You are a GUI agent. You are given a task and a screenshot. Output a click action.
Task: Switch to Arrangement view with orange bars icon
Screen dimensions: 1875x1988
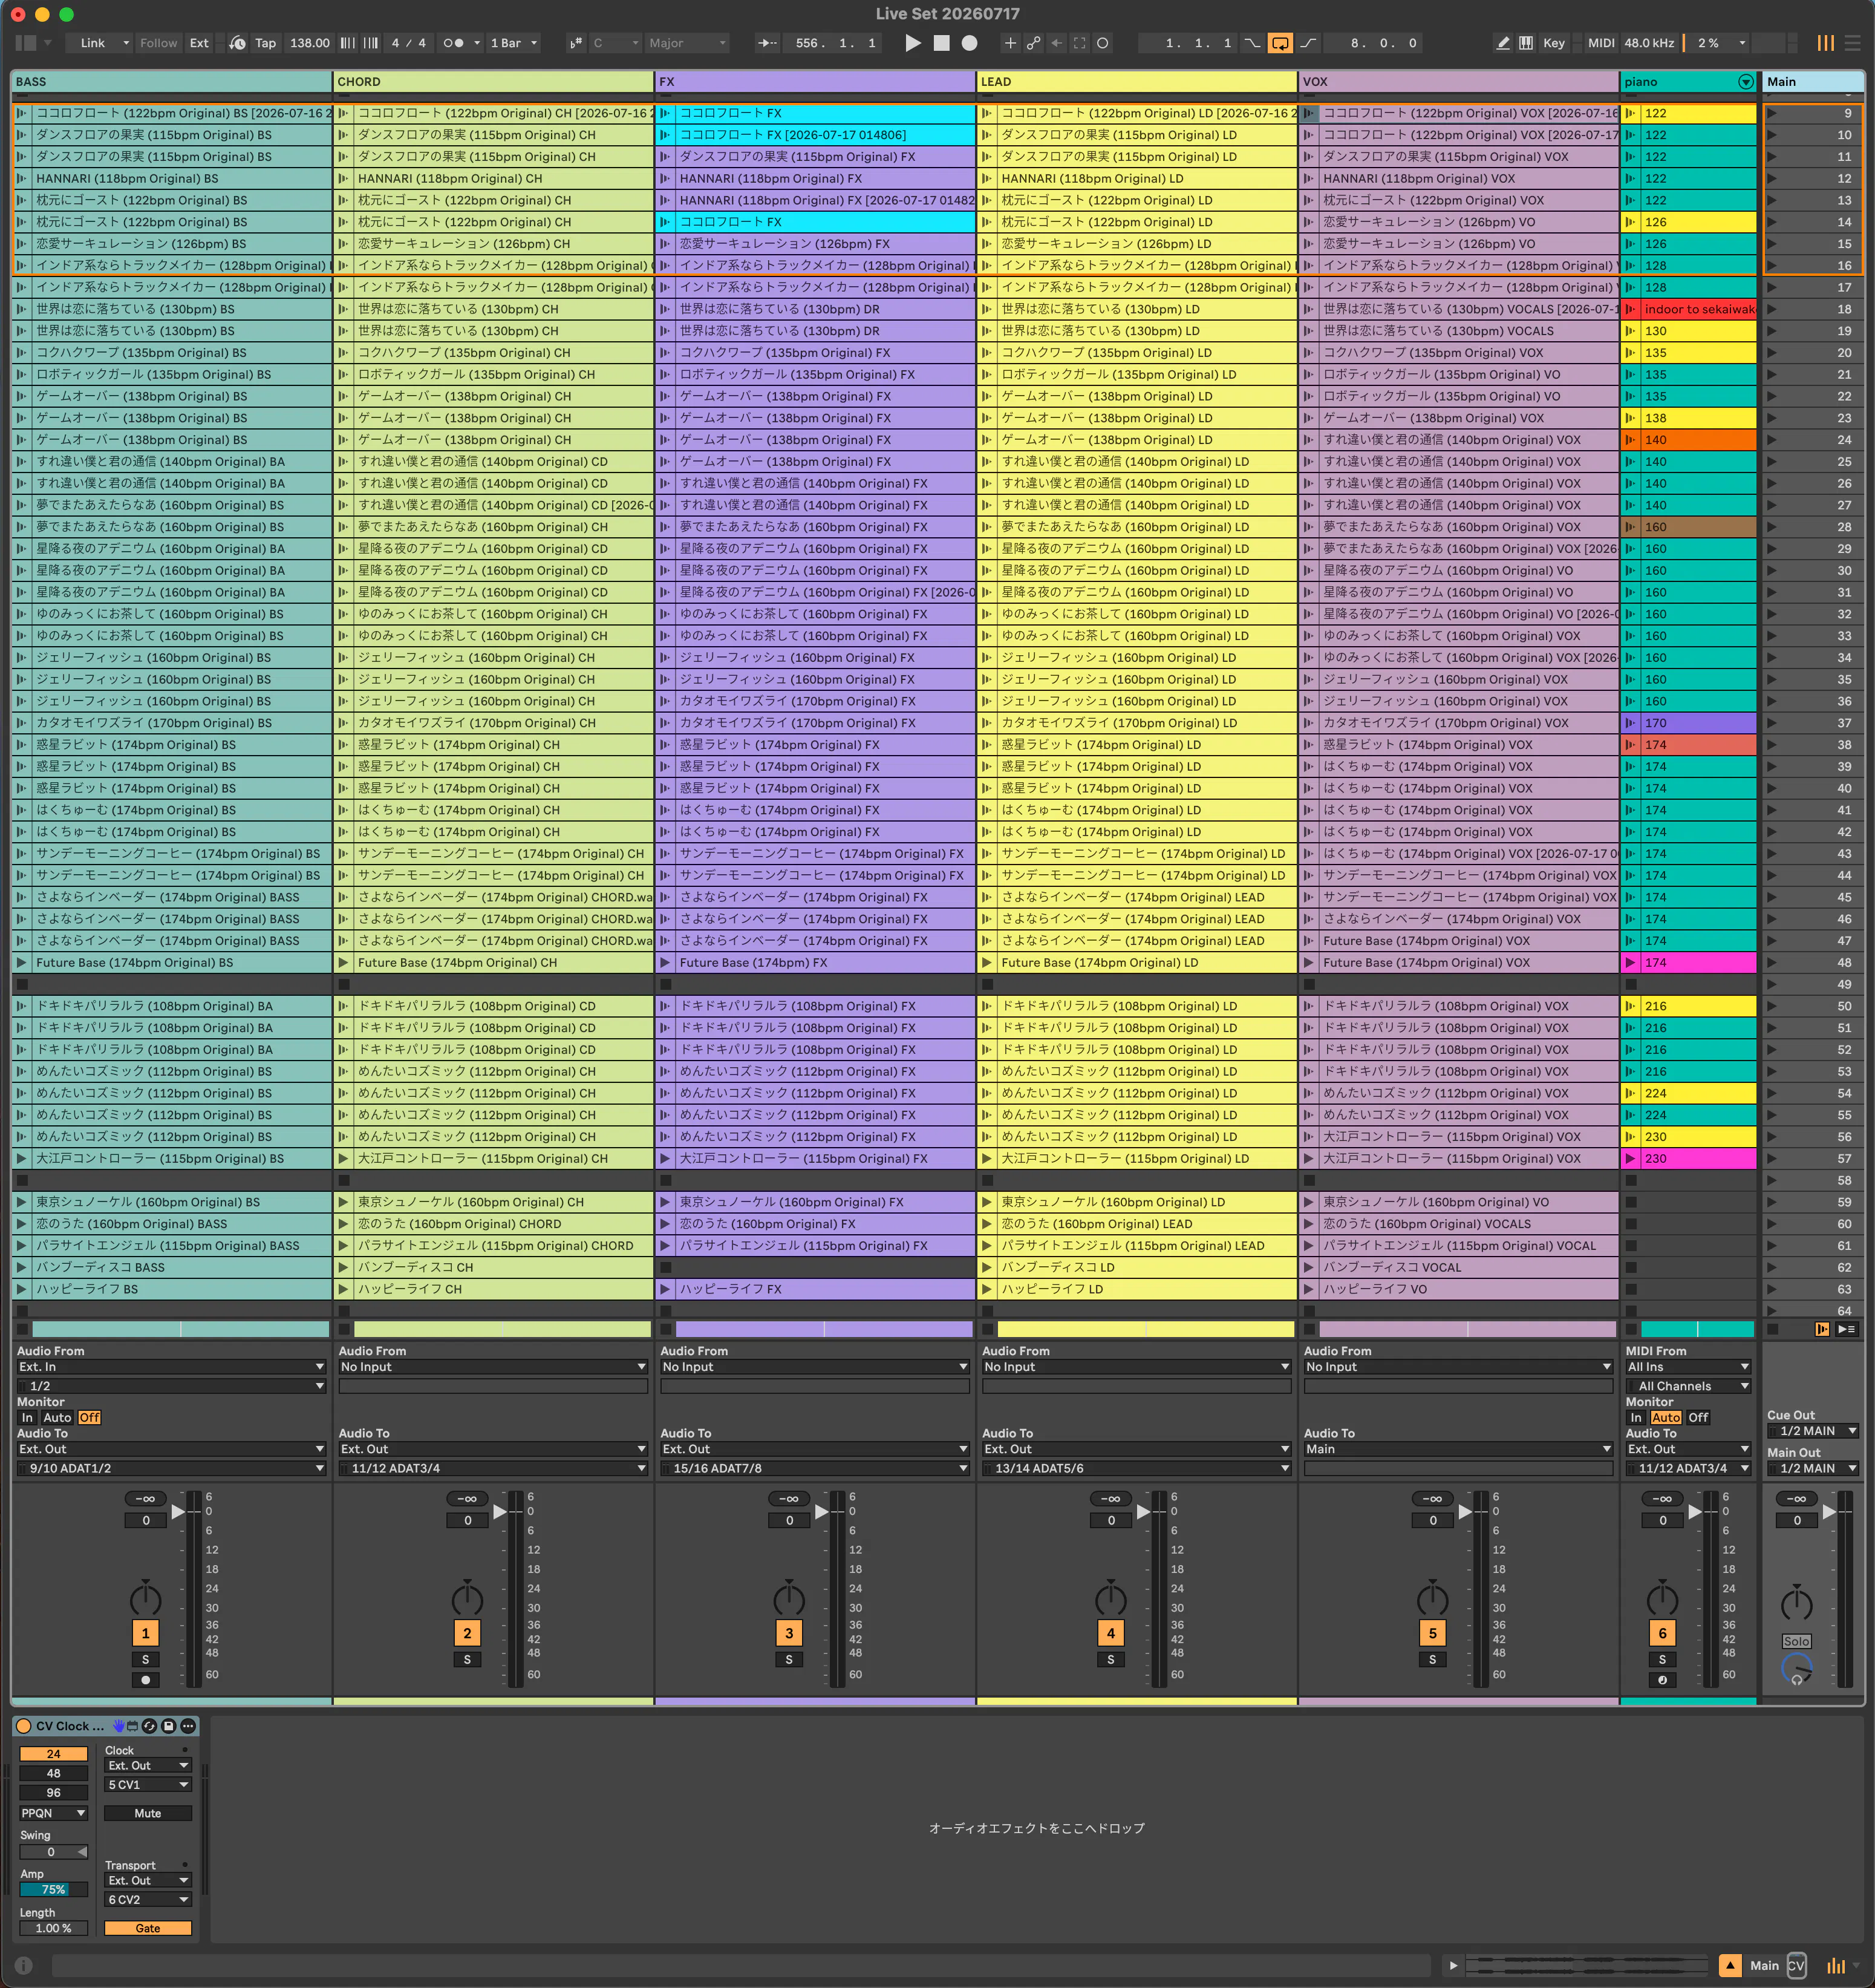[x=1825, y=43]
